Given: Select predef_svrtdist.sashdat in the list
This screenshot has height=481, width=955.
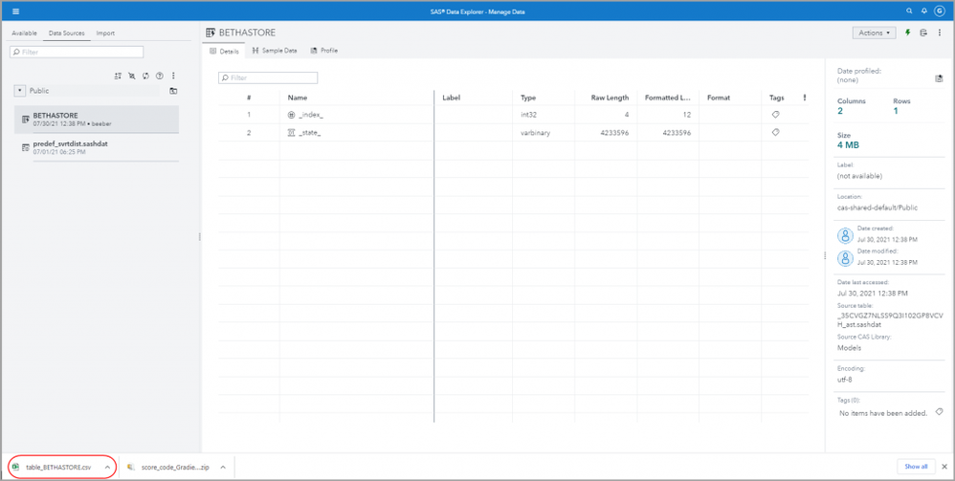Looking at the screenshot, I should click(97, 147).
